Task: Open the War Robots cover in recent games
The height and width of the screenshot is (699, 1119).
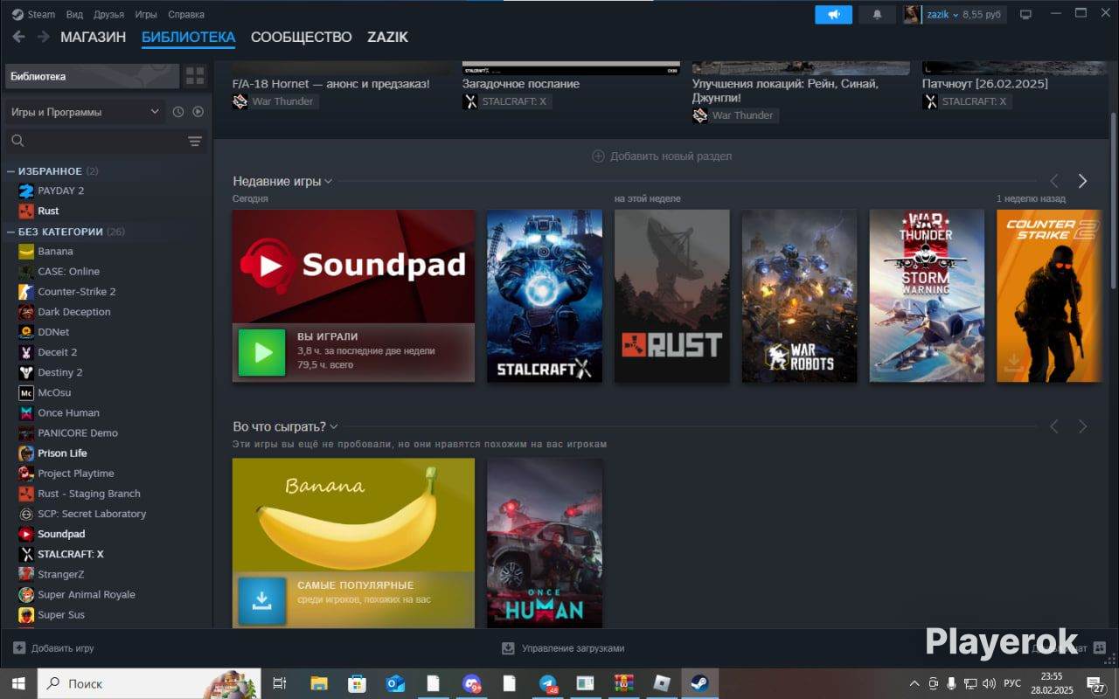Action: (x=799, y=295)
